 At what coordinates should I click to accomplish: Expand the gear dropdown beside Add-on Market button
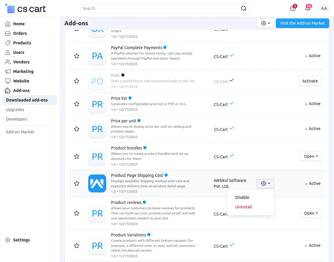pos(265,23)
